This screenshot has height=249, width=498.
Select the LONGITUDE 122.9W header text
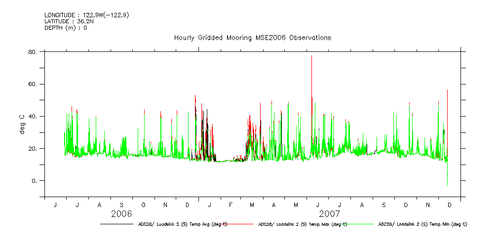click(87, 15)
